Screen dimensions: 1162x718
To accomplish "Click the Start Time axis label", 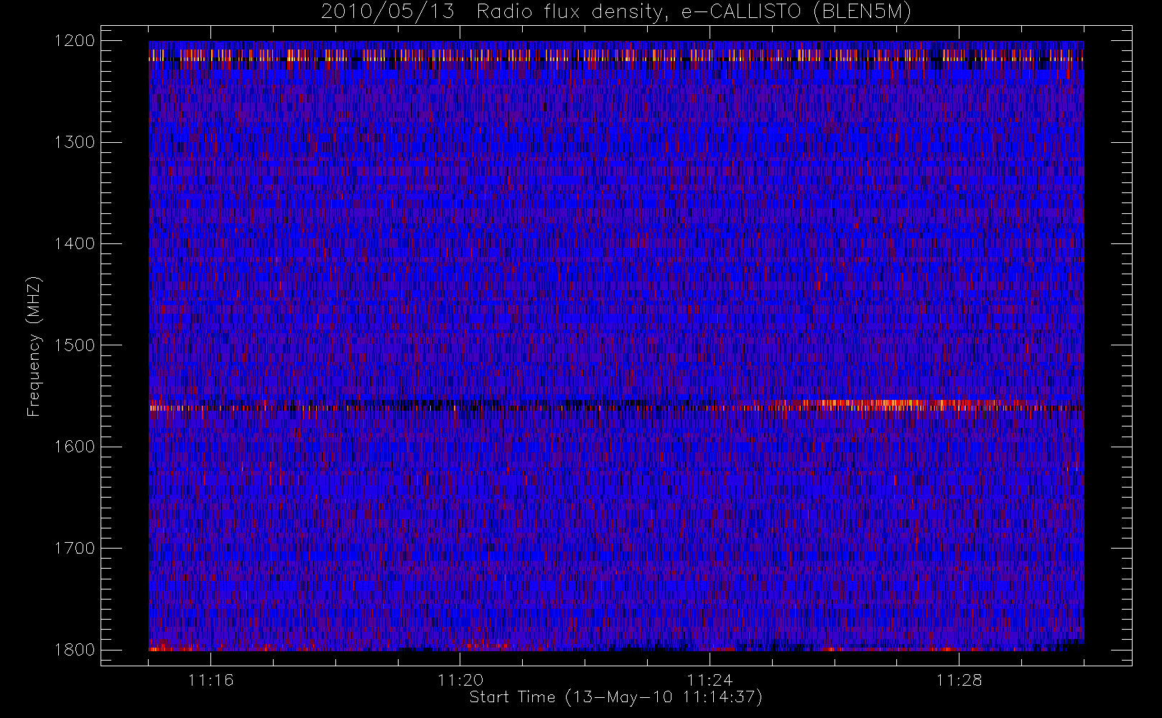I will pyautogui.click(x=615, y=697).
